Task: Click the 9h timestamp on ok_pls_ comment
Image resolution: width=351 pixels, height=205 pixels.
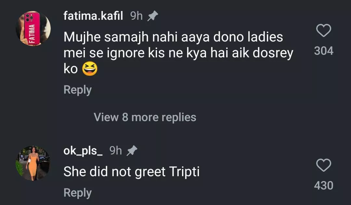Action: click(116, 151)
